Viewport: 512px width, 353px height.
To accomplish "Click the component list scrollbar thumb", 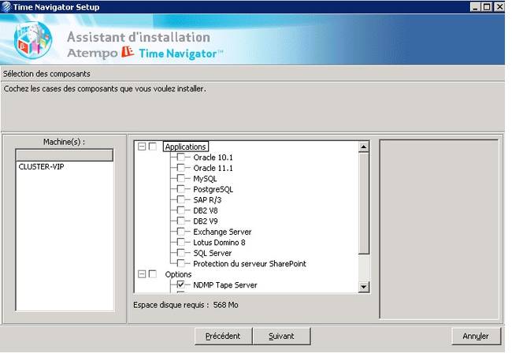I will pyautogui.click(x=363, y=203).
